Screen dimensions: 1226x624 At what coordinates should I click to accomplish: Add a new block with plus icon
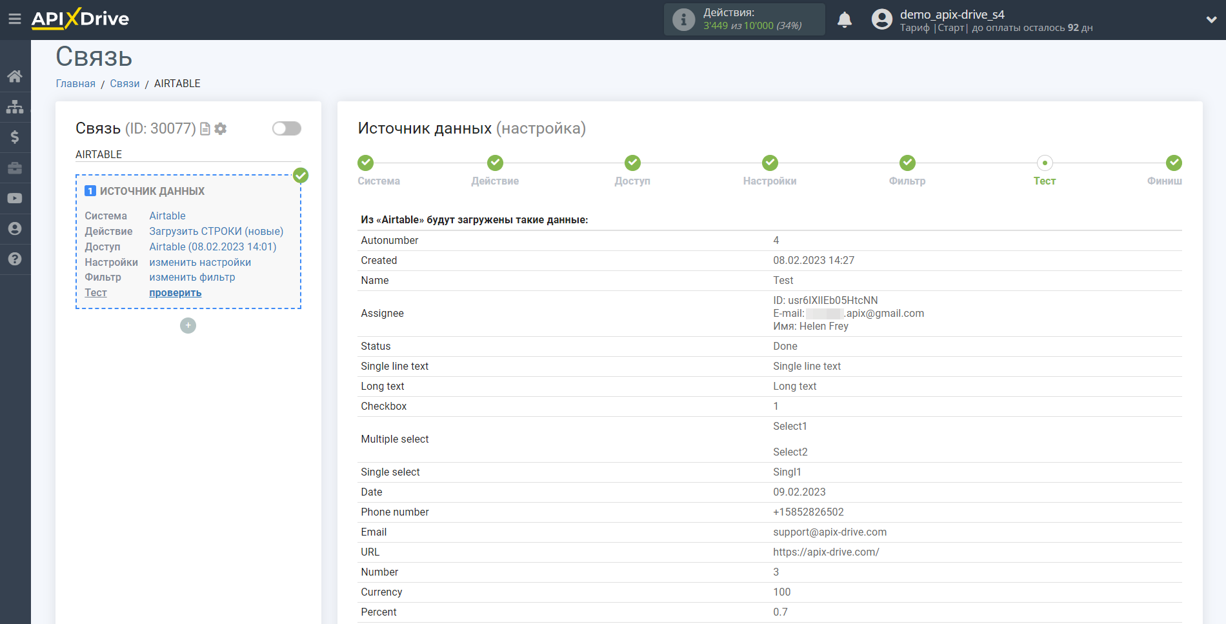188,325
